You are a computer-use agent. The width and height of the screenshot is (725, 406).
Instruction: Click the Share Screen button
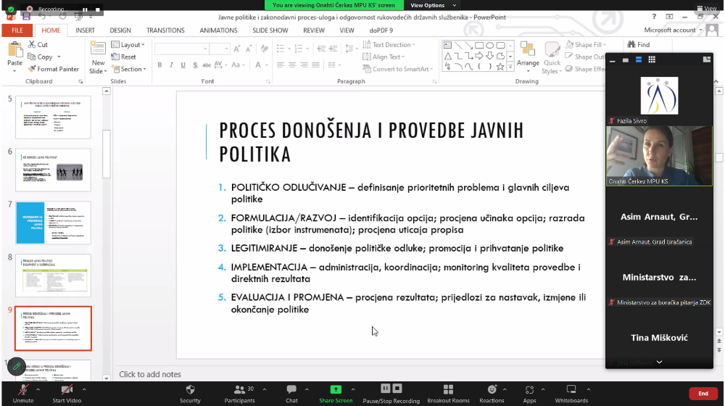coord(336,394)
